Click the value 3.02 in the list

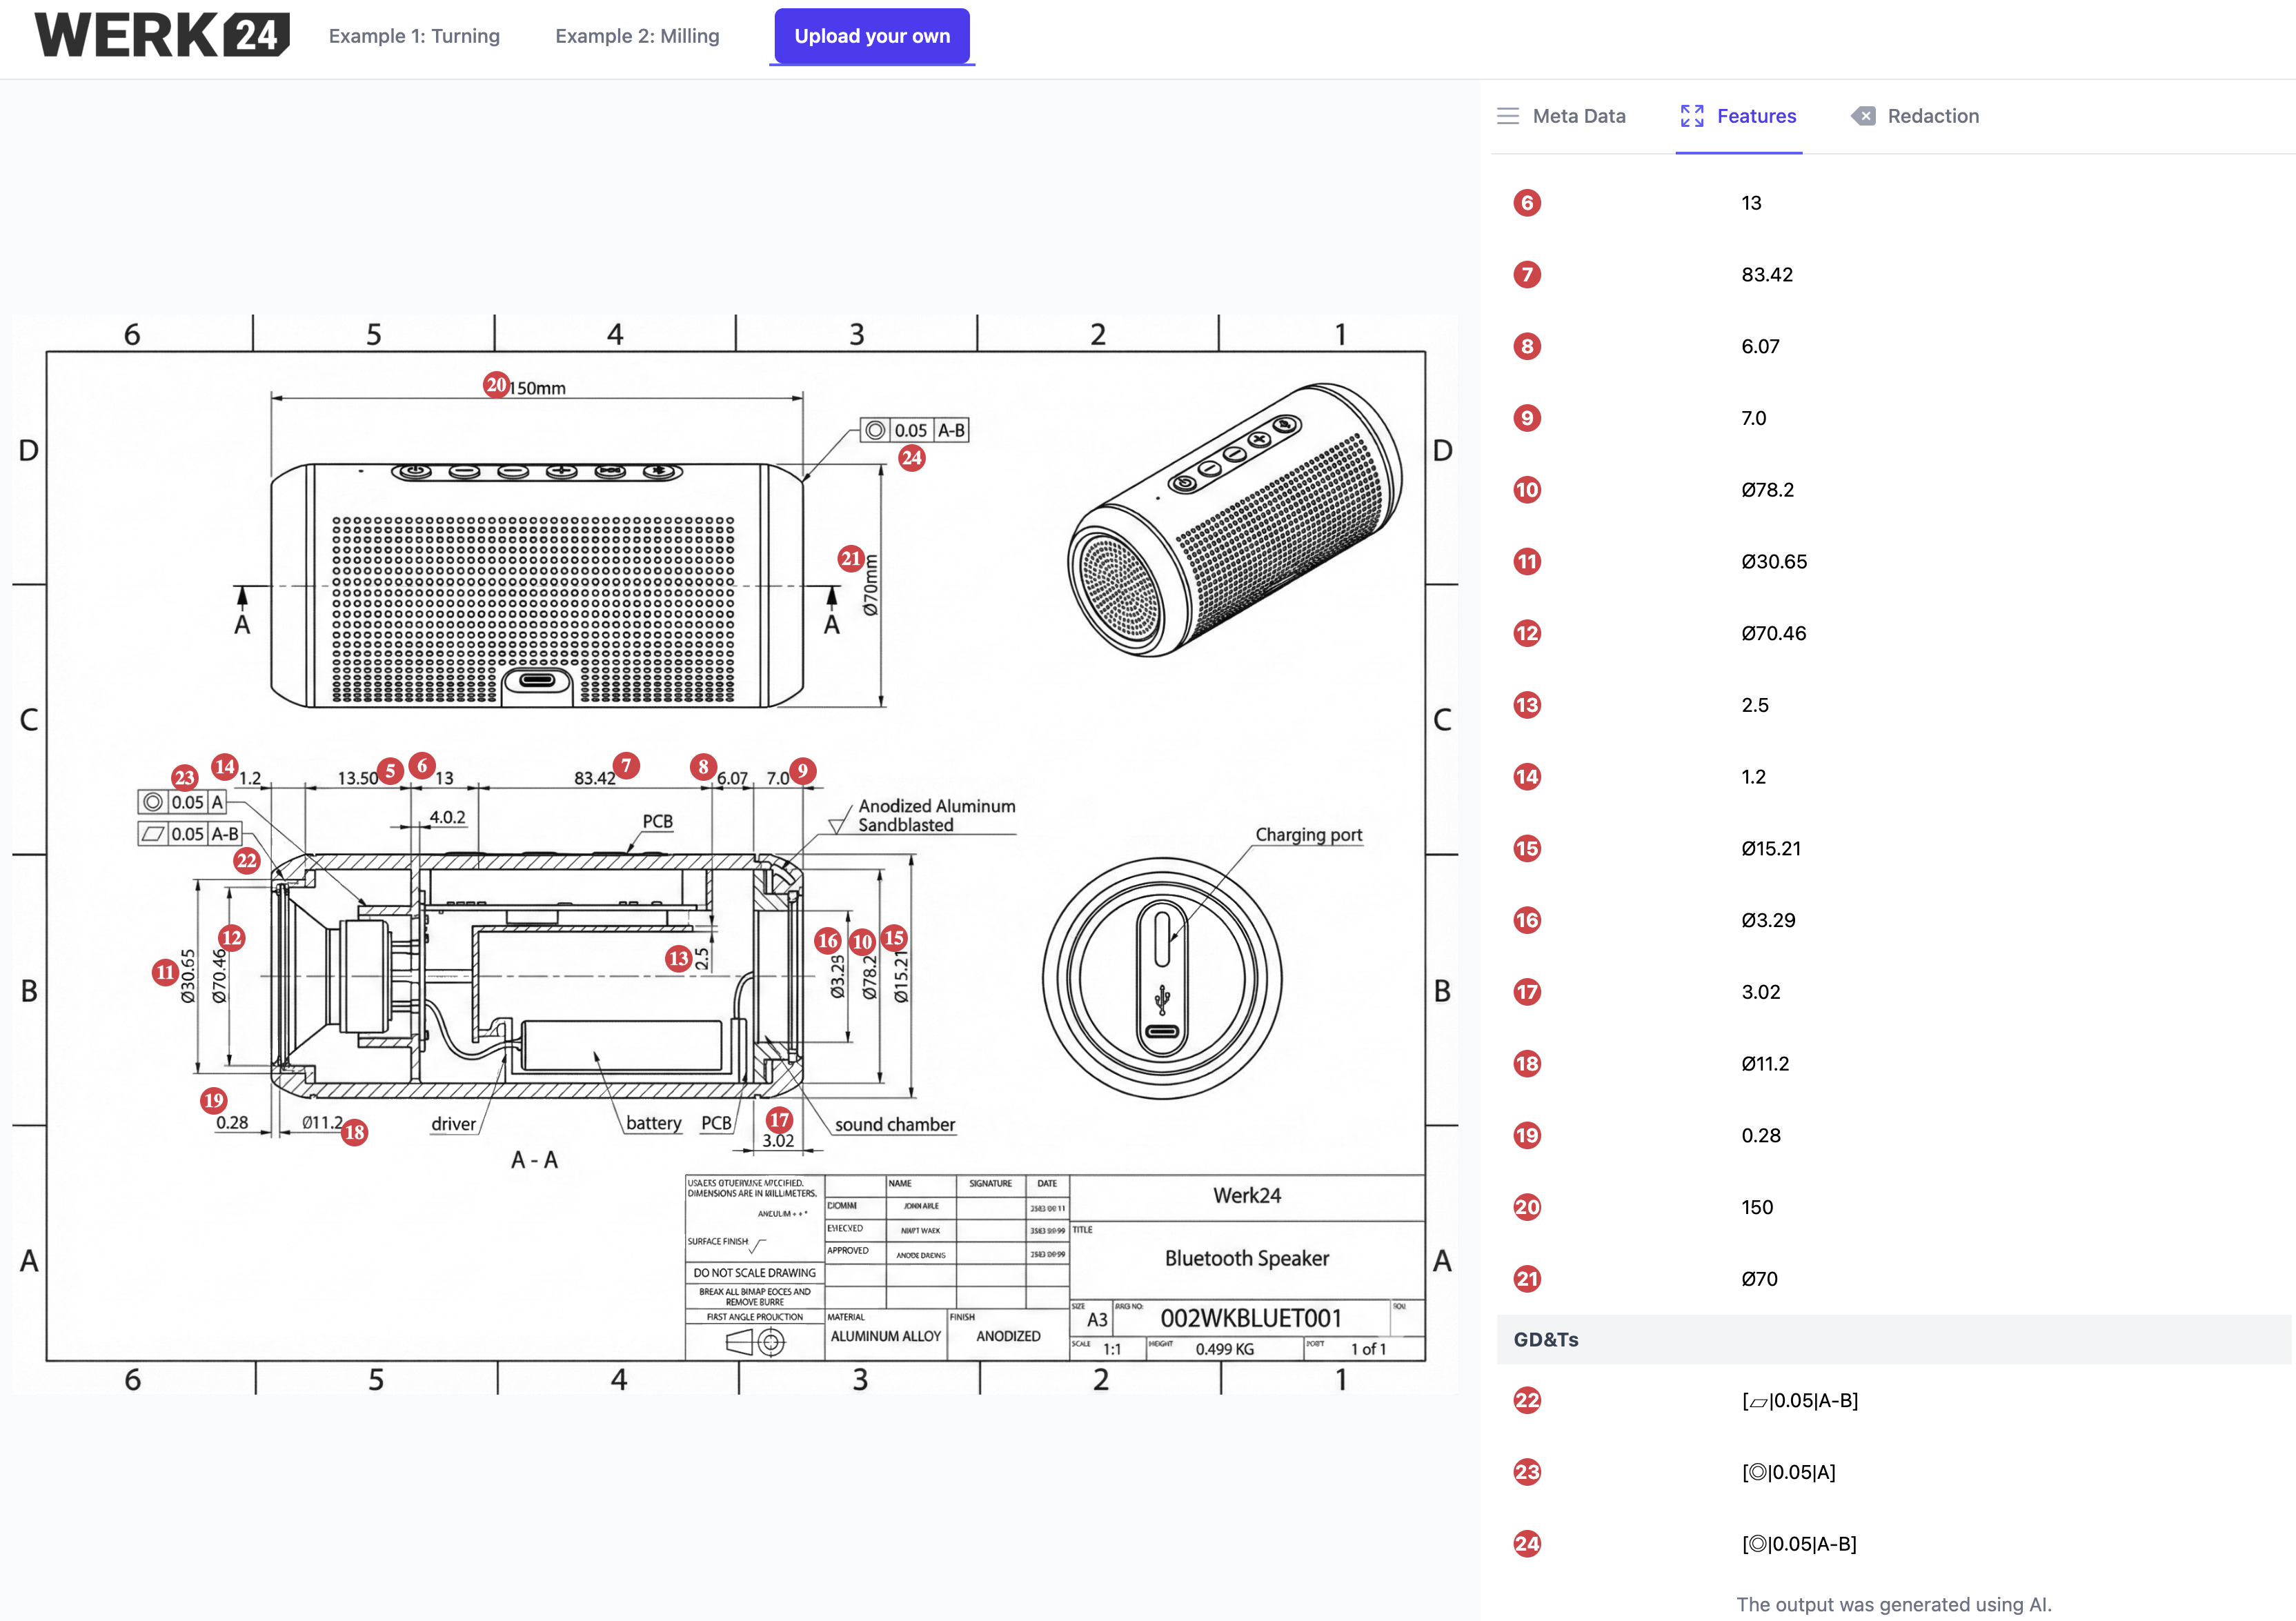point(1761,992)
